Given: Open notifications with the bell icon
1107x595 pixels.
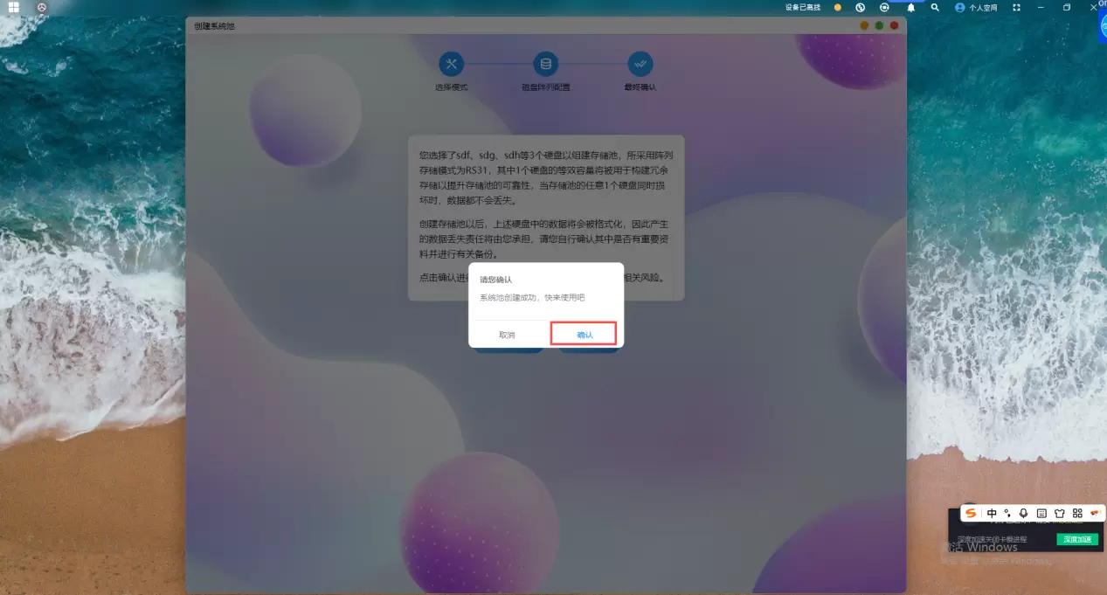Looking at the screenshot, I should (x=910, y=7).
